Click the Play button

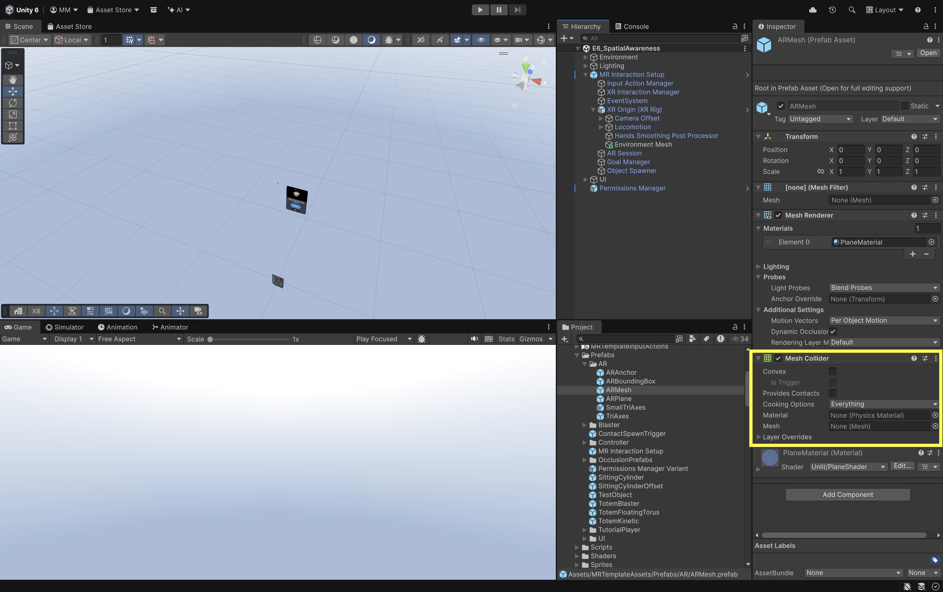click(x=480, y=10)
